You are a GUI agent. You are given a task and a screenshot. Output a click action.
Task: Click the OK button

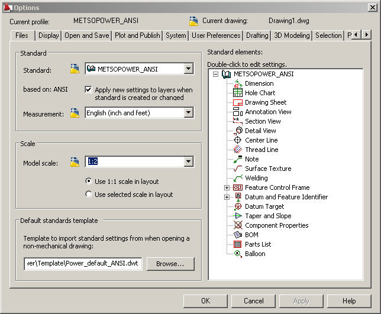205,301
